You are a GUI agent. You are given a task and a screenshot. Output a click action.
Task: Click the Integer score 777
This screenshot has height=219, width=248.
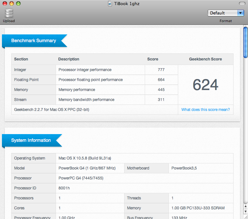tap(161, 70)
